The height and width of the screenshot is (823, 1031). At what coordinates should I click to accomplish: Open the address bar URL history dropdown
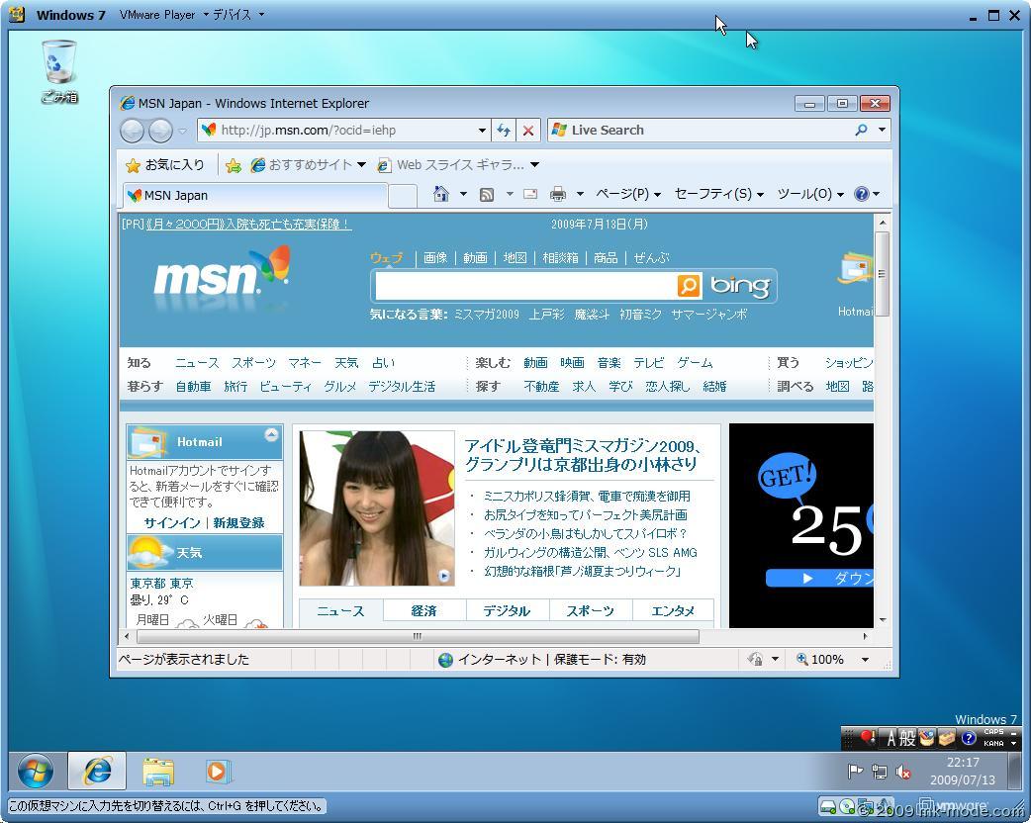pos(482,131)
